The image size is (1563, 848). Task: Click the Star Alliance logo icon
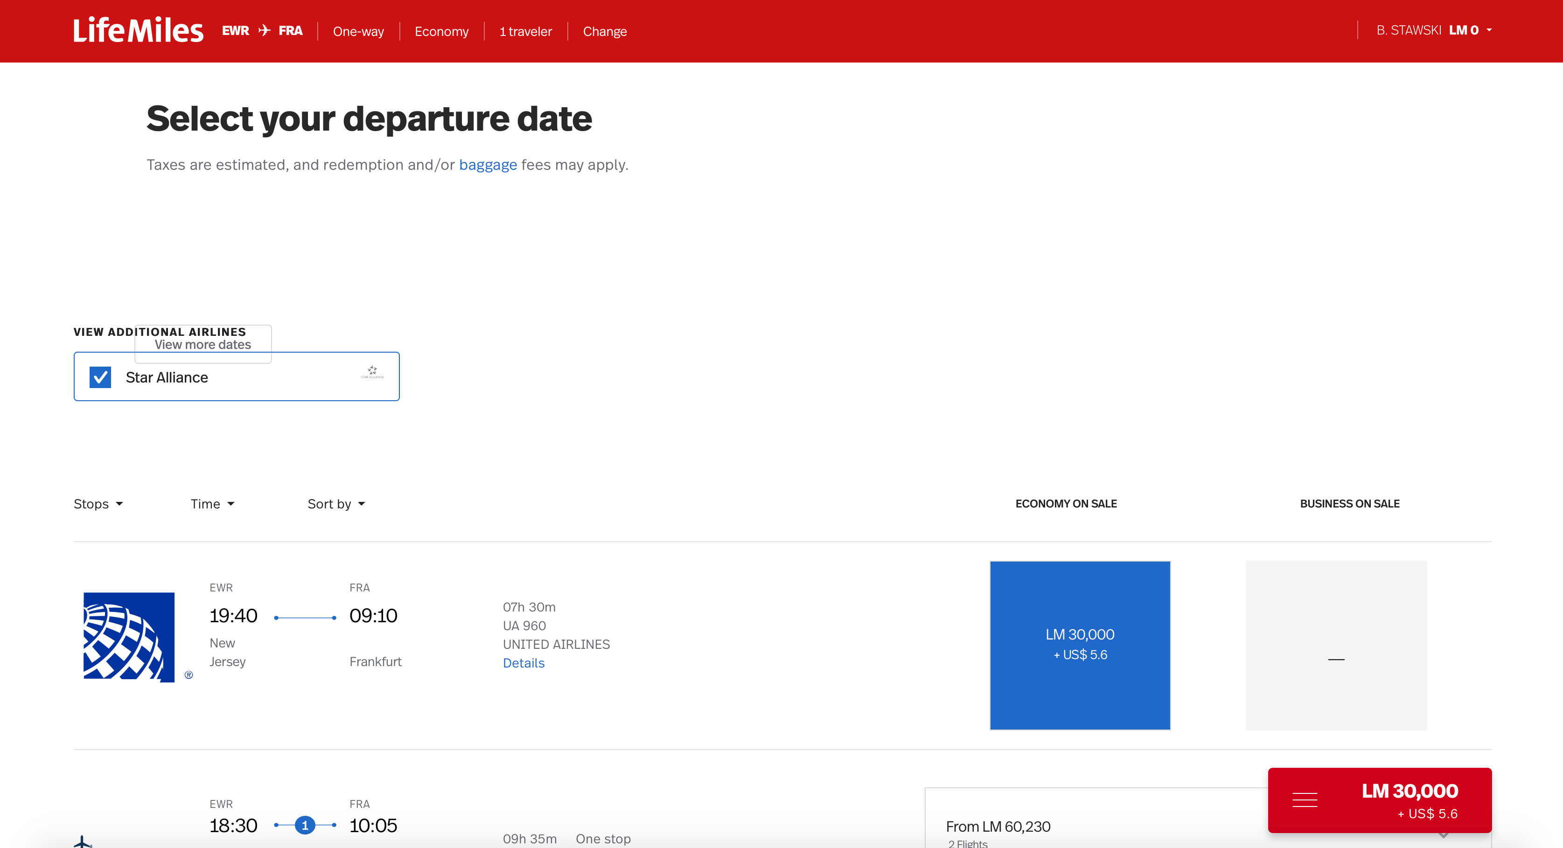372,372
